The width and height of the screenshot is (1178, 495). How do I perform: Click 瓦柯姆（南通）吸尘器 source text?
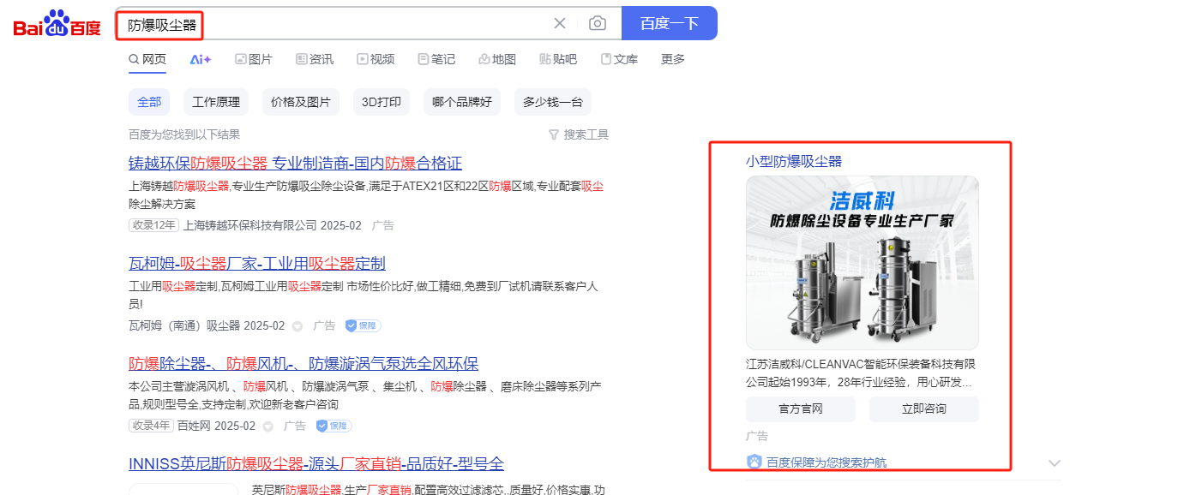[184, 325]
